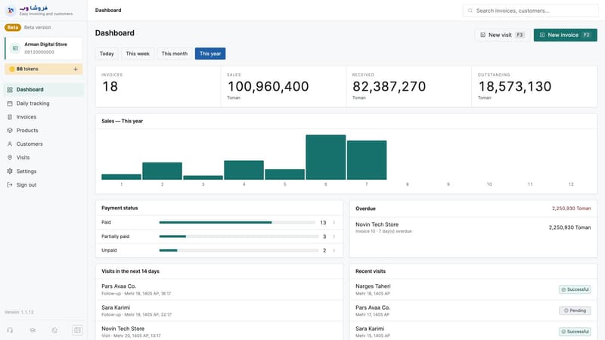Open the Pars Avaa Co. upcoming follow-up visit

tap(219, 289)
